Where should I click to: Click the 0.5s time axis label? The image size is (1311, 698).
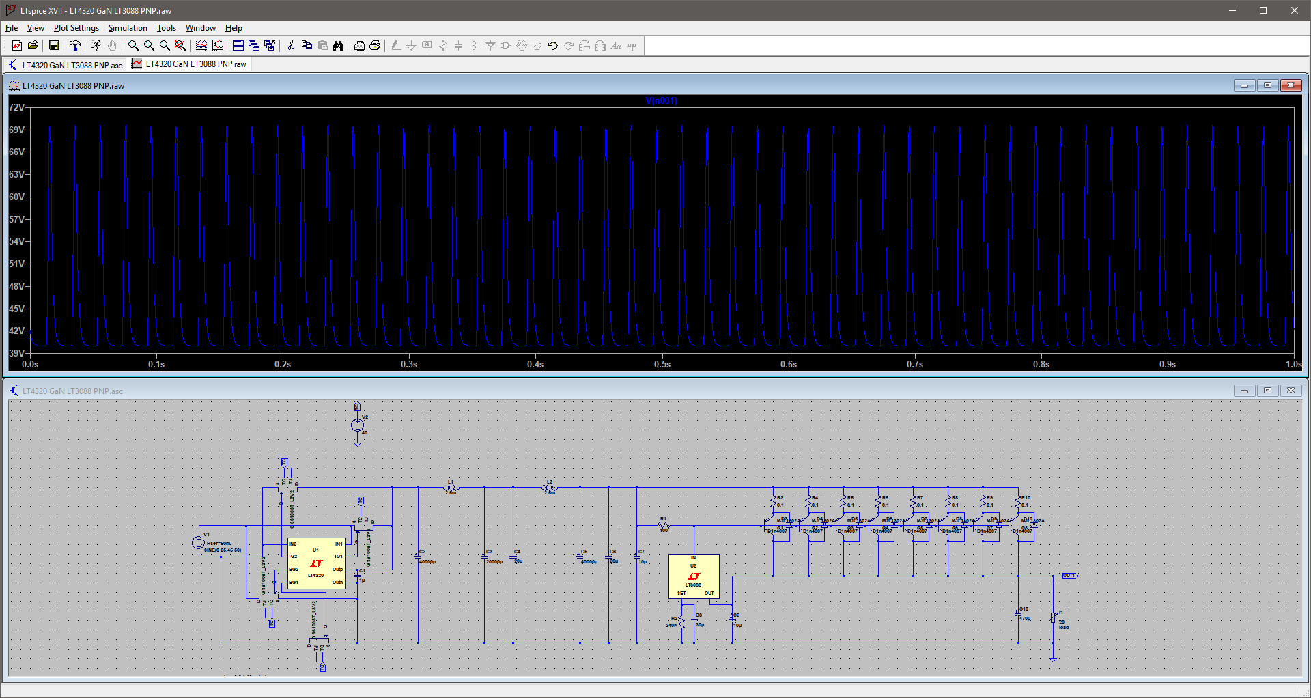tap(662, 365)
